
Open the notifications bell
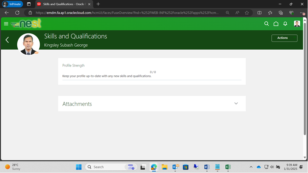point(285,24)
